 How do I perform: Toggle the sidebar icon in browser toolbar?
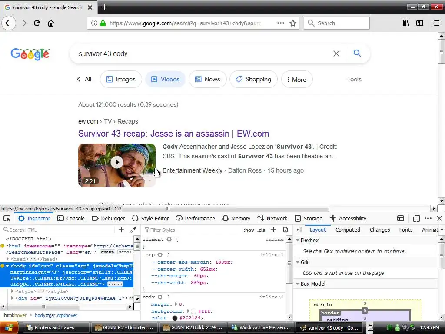(420, 23)
